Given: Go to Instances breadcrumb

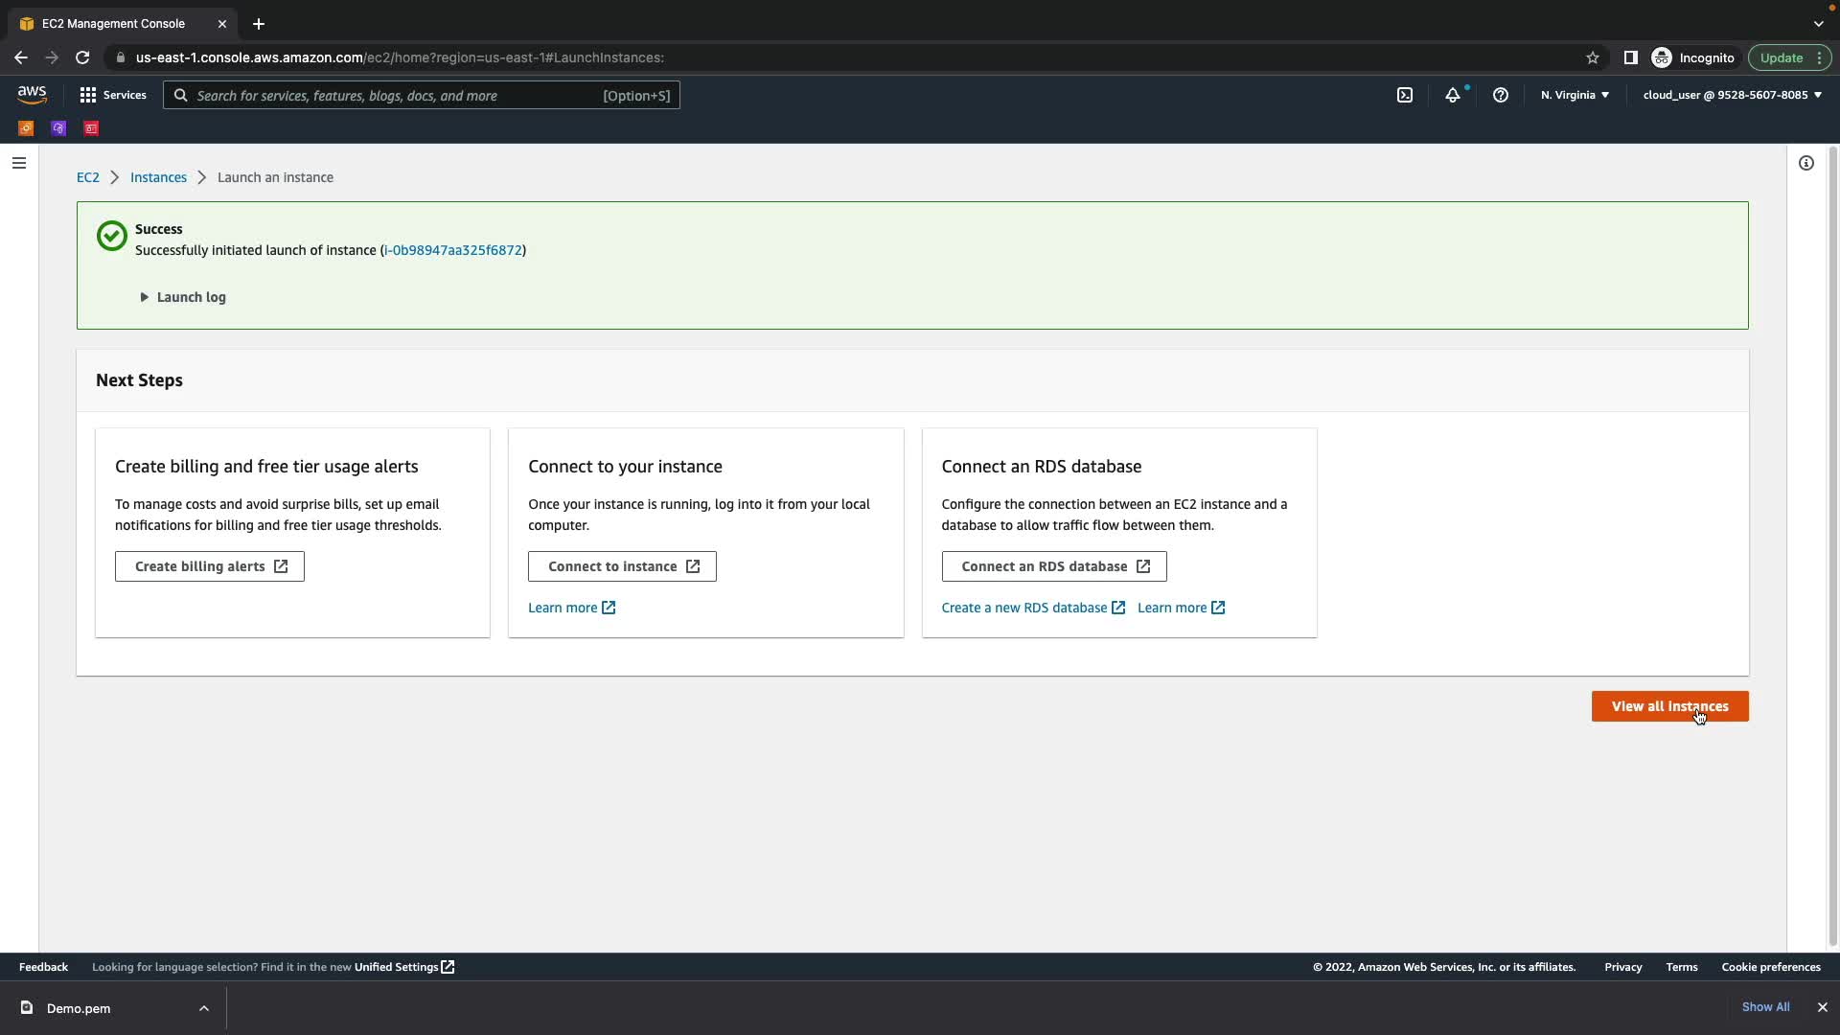Looking at the screenshot, I should tap(158, 177).
